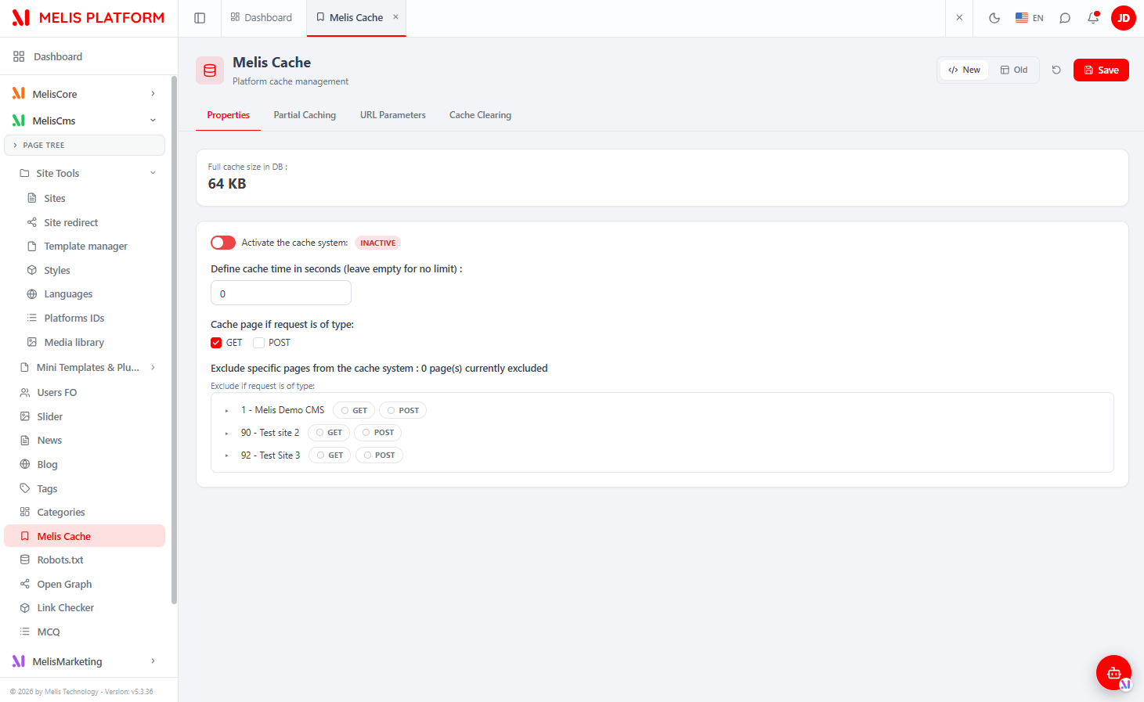Screen dimensions: 1144x702
Task: Click the Melis Platform logo
Action: (x=88, y=18)
